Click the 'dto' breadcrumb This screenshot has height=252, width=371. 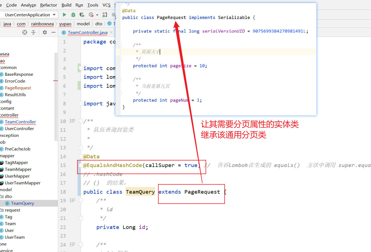[x=99, y=24]
